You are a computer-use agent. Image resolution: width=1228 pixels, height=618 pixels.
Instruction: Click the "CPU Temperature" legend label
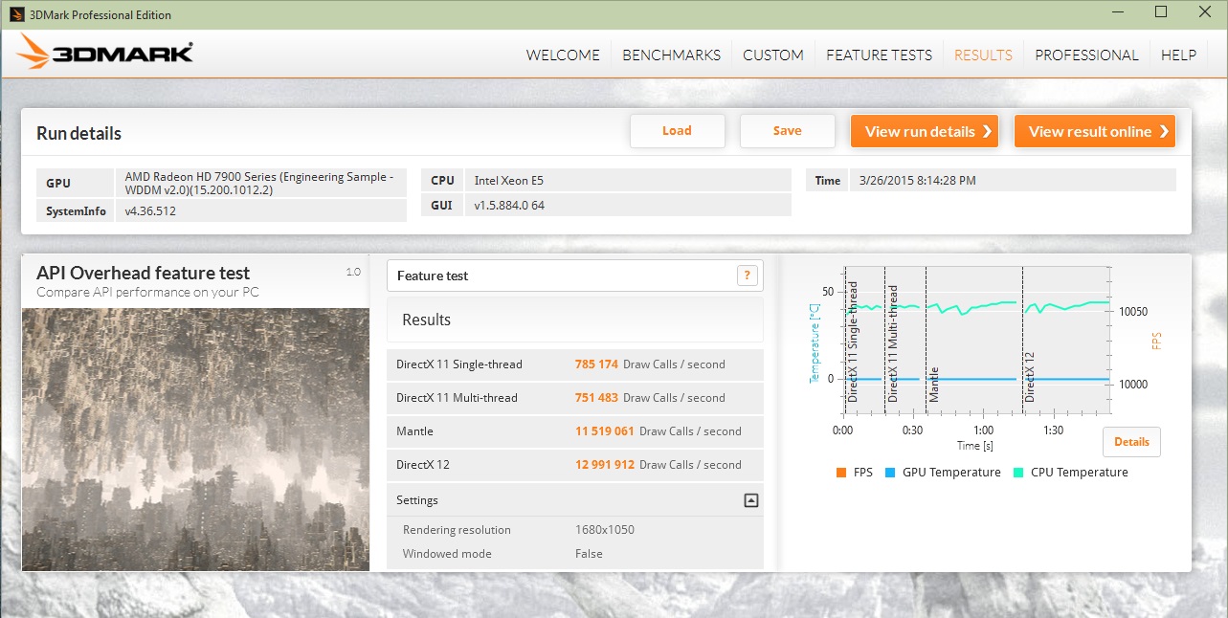click(x=1080, y=473)
